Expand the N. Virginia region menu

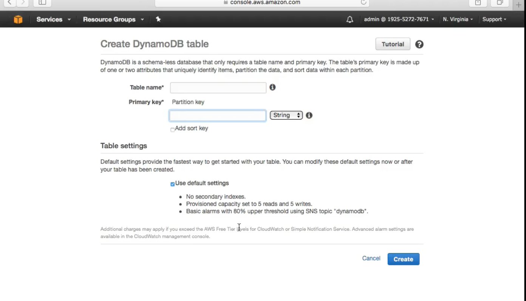458,19
